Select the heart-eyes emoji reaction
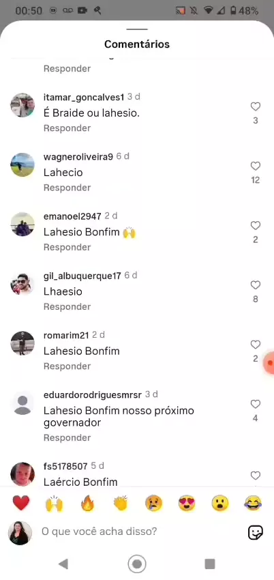 [187, 504]
